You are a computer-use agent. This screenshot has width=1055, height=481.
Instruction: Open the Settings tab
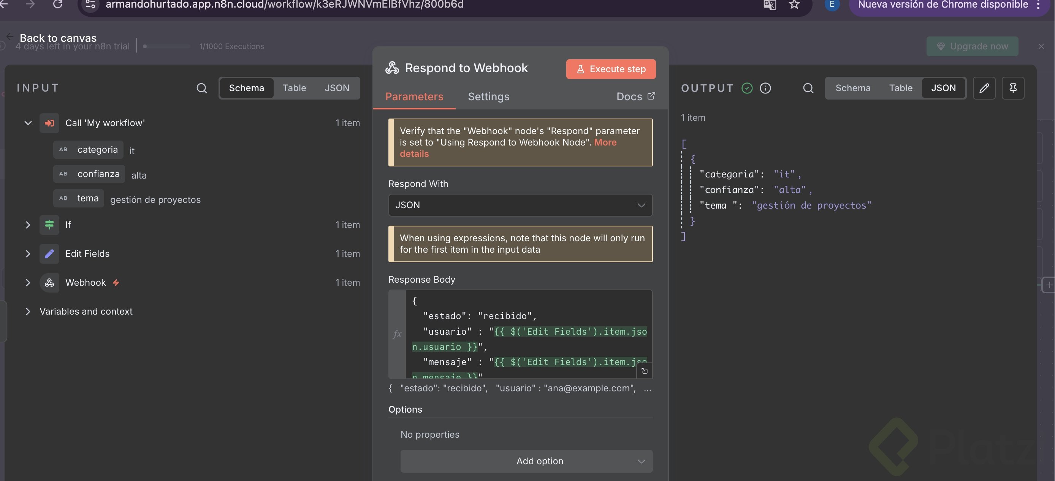[488, 97]
